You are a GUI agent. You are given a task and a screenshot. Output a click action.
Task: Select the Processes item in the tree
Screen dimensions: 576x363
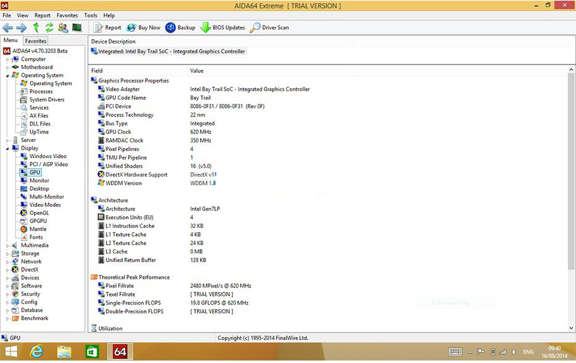[x=41, y=92]
